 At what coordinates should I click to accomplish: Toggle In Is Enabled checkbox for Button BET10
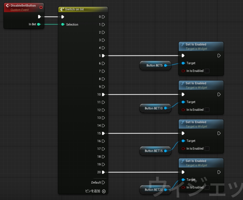click(207, 110)
